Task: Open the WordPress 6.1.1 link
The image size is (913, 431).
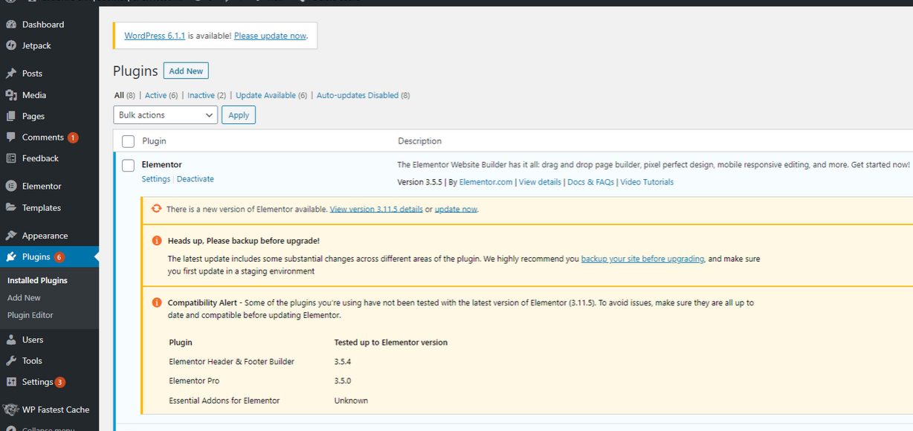Action: [155, 36]
